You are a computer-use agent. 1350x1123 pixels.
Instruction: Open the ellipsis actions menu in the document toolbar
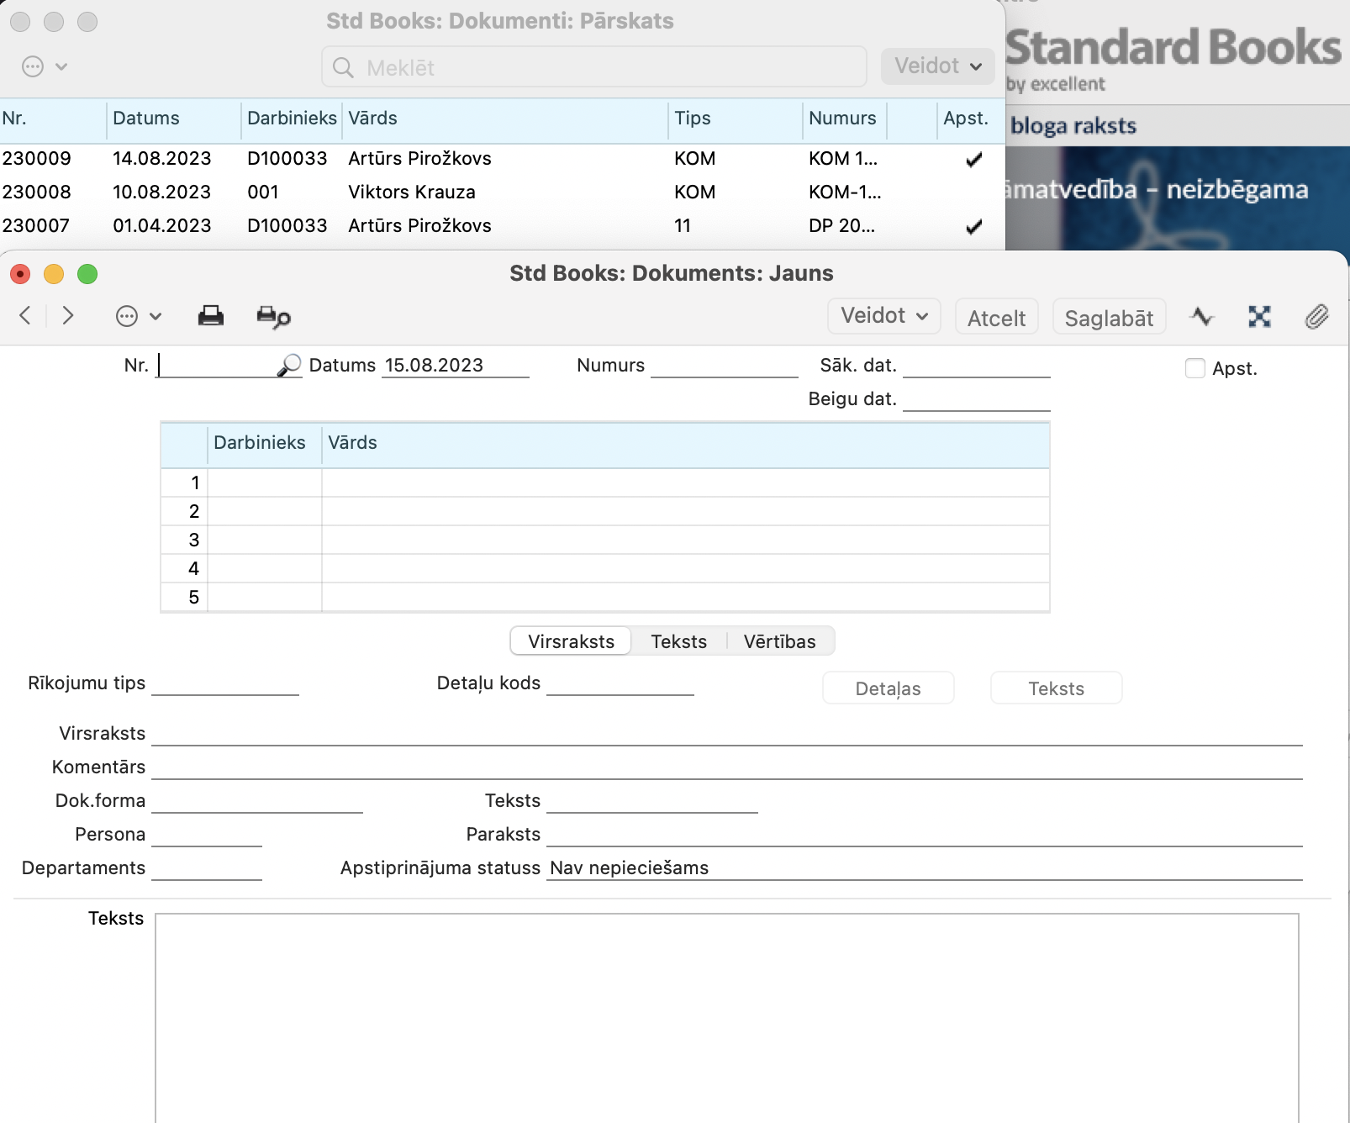pyautogui.click(x=137, y=317)
